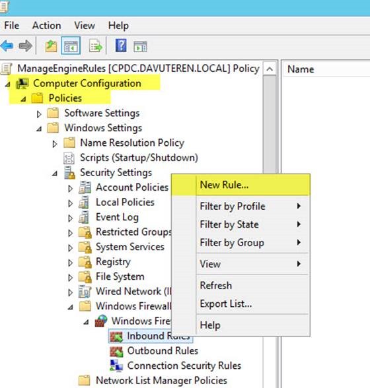
Task: Click the Software Settings folder icon
Action: click(x=53, y=113)
